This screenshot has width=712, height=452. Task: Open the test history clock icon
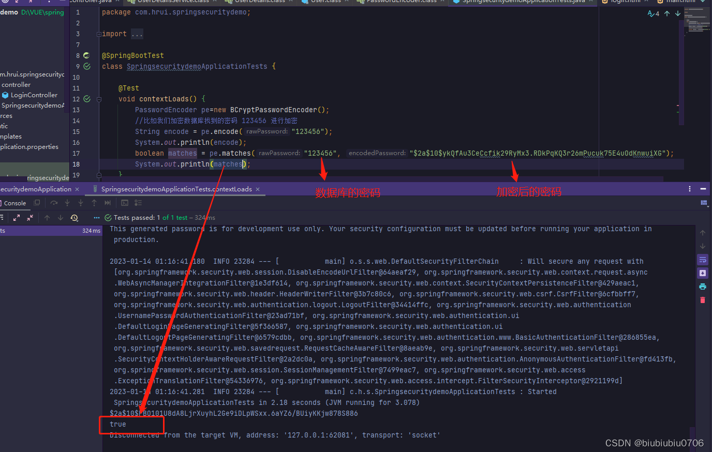(x=75, y=218)
